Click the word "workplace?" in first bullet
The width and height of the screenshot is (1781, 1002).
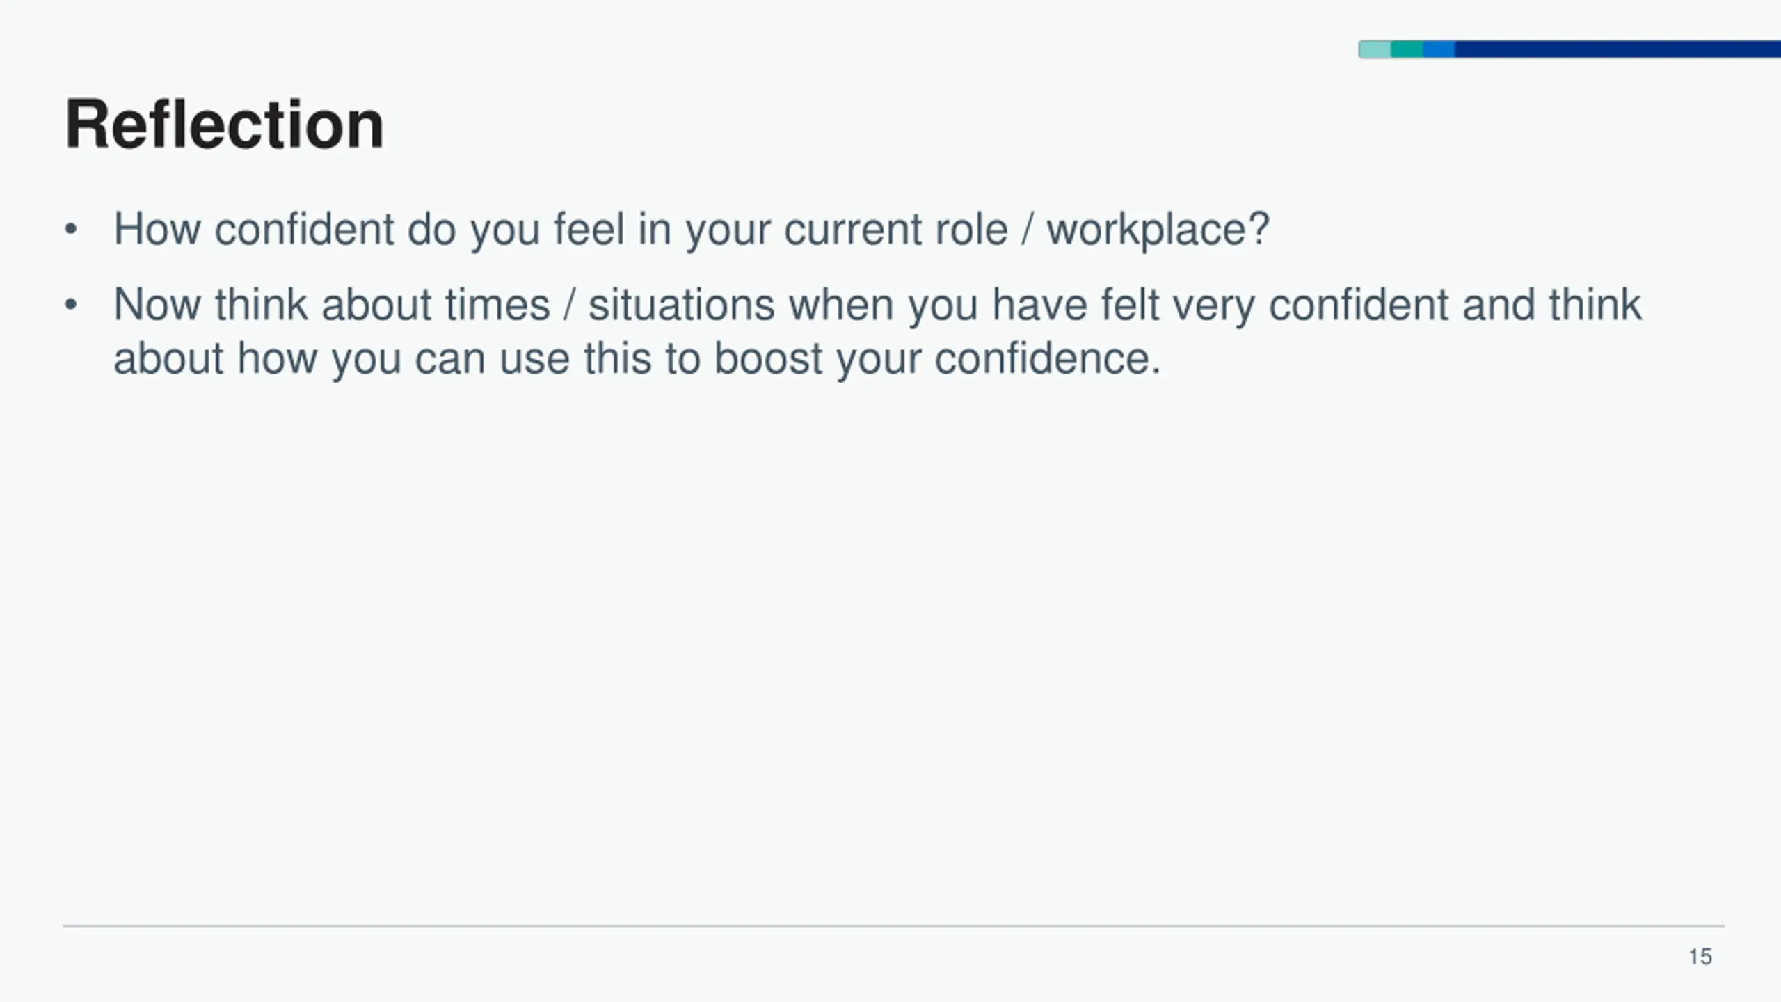(x=1158, y=230)
